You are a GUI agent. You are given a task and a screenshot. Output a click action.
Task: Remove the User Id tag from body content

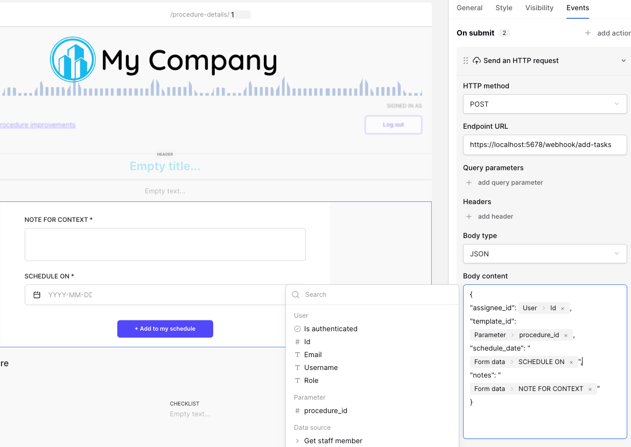(x=563, y=309)
